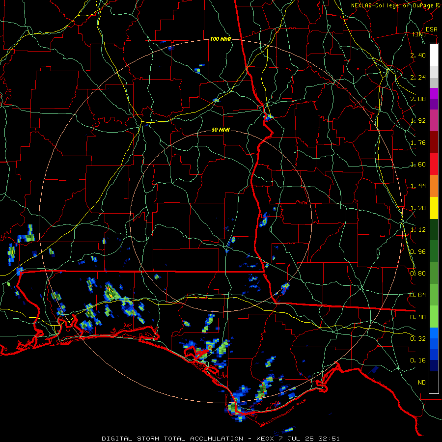Viewport: 442px width, 442px height.
Task: Click the light gray swatch beside 2.24
Action: click(434, 72)
